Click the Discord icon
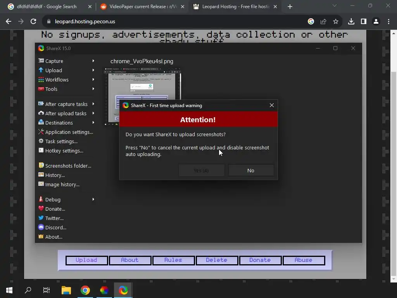The height and width of the screenshot is (298, 397). 41,227
